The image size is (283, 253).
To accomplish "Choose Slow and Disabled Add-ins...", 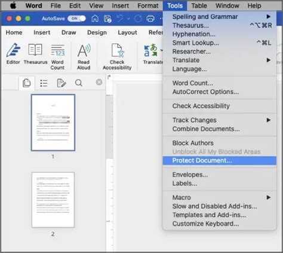I will (x=220, y=206).
